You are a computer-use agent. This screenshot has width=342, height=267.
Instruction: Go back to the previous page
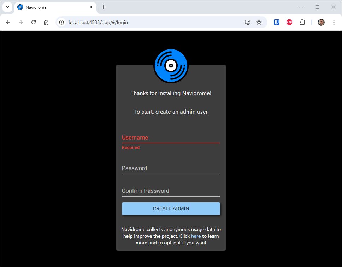[8, 22]
